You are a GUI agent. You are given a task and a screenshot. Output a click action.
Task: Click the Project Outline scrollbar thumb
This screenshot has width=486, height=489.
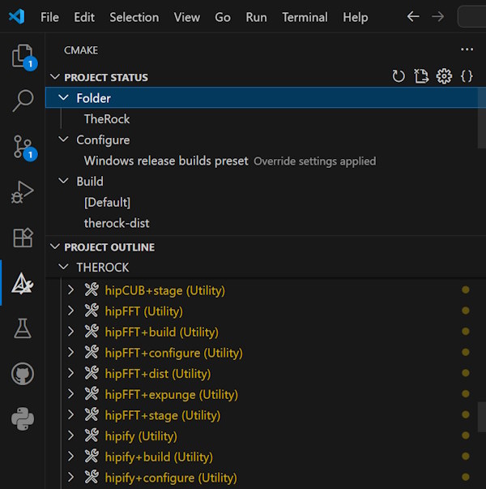click(482, 418)
